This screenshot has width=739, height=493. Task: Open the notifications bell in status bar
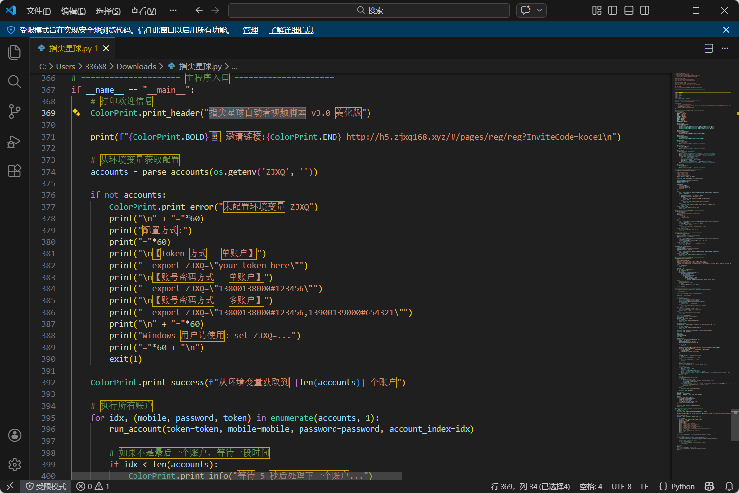coord(729,486)
